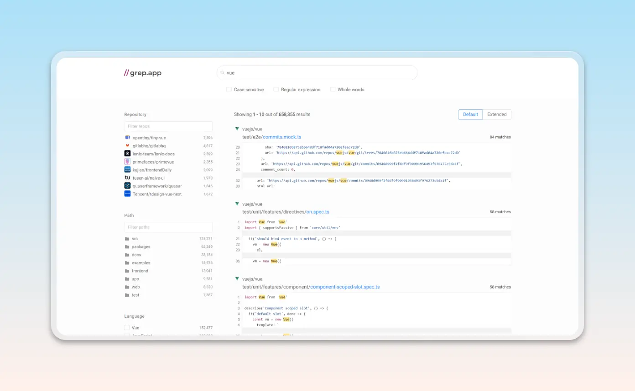Check the Vue language filter
This screenshot has height=391, width=635.
(x=127, y=328)
